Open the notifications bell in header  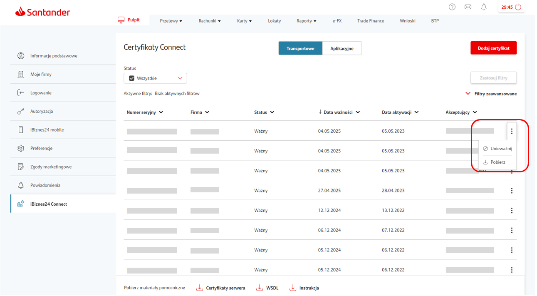(484, 7)
